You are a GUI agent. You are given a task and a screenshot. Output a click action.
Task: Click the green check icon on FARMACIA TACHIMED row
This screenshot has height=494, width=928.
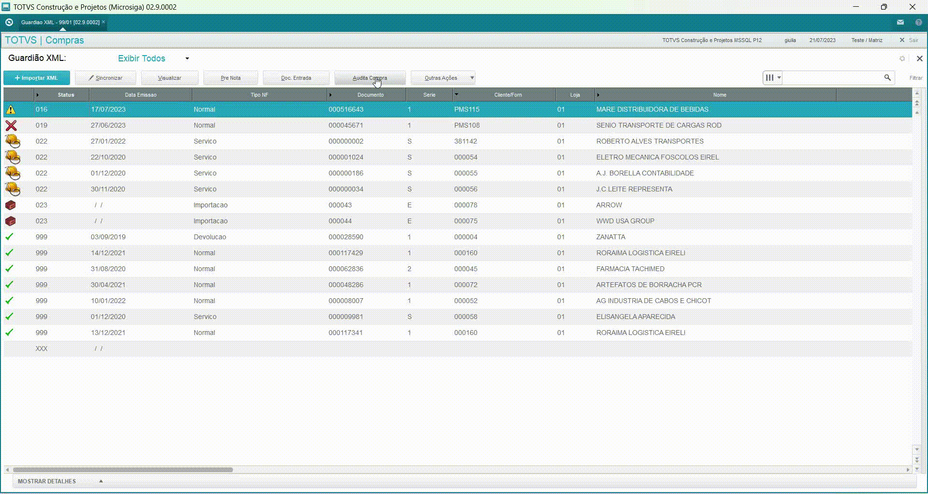pyautogui.click(x=9, y=269)
